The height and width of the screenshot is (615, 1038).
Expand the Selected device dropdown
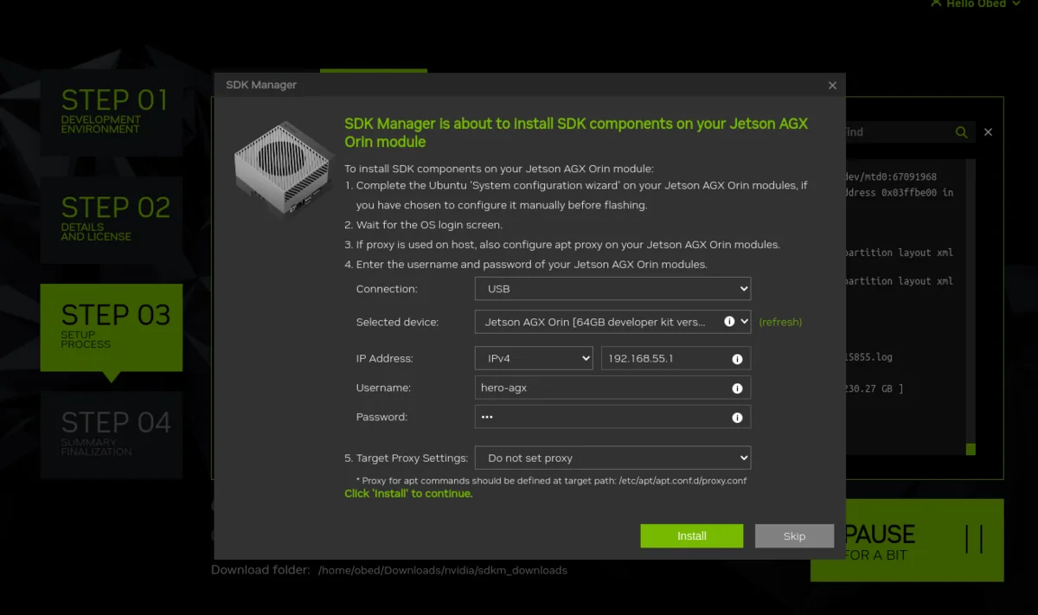612,322
